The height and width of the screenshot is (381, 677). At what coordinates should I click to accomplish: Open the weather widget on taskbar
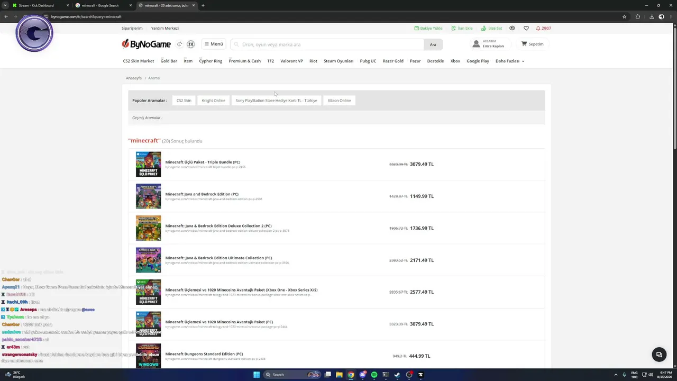(x=16, y=375)
